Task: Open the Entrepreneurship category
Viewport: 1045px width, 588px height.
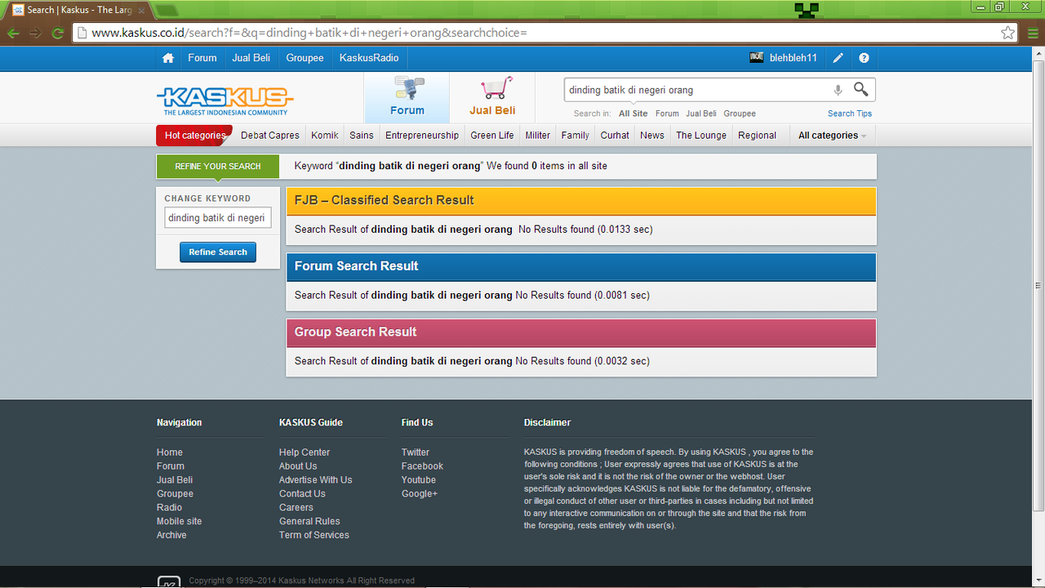Action: coord(422,136)
